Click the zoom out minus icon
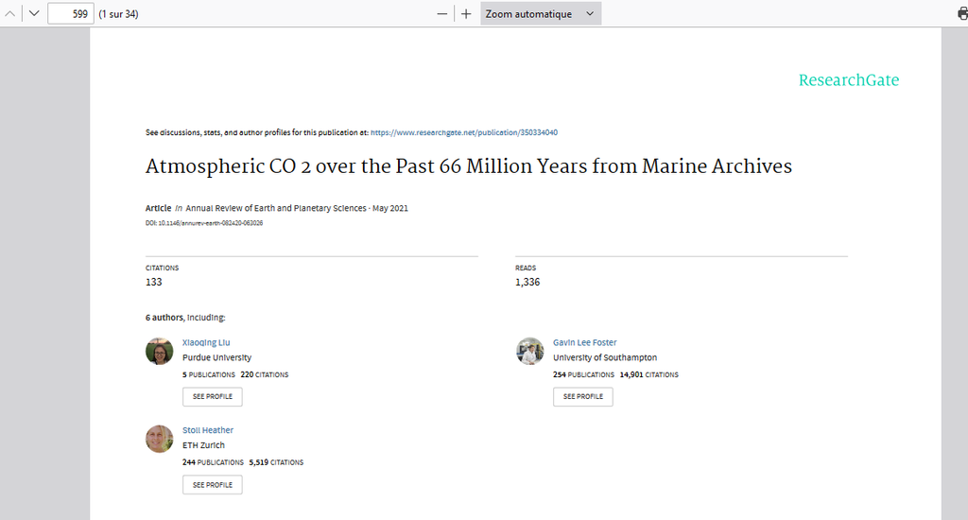 click(441, 14)
